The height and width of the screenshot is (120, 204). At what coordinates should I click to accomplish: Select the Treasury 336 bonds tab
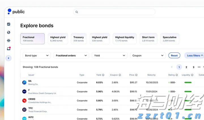point(79,39)
